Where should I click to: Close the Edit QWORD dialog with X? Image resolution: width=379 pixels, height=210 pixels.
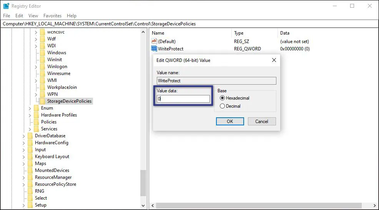(x=274, y=60)
